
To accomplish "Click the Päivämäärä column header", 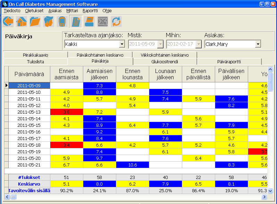I will click(29, 74).
